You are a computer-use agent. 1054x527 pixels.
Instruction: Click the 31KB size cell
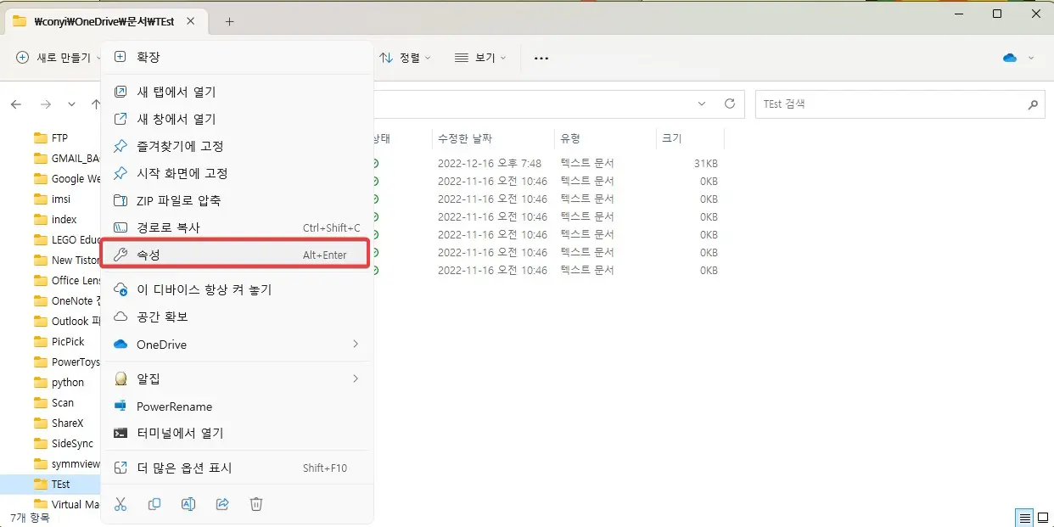pyautogui.click(x=706, y=163)
